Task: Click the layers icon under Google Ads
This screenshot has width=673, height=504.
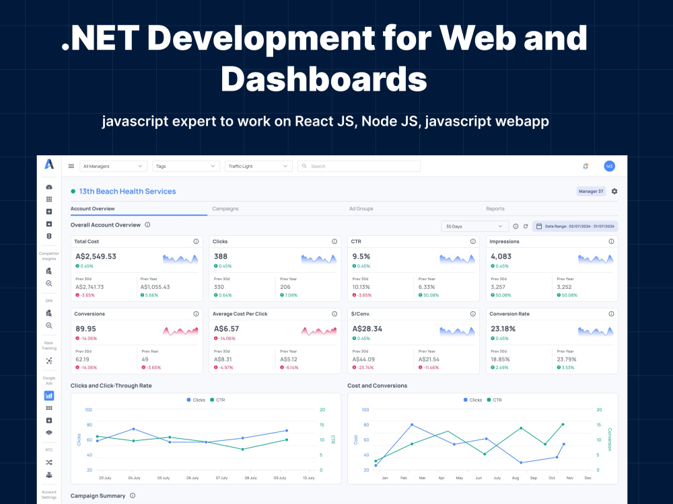Action: pyautogui.click(x=49, y=432)
